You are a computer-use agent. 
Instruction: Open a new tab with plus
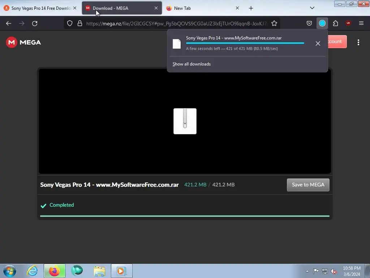point(251,8)
